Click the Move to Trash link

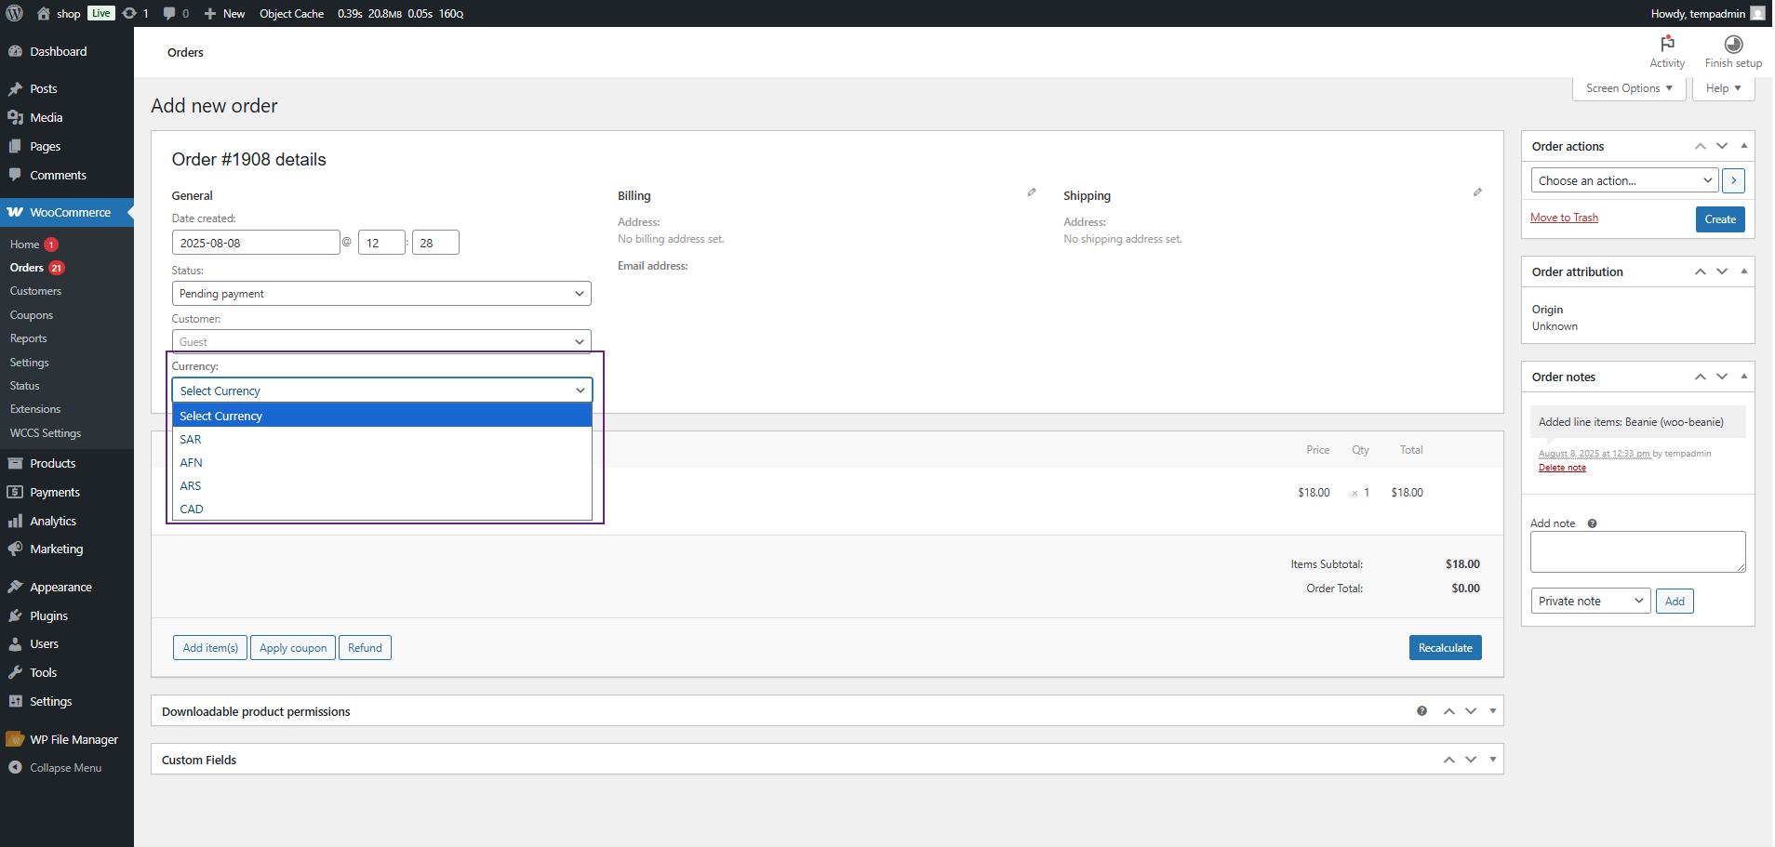pyautogui.click(x=1565, y=217)
